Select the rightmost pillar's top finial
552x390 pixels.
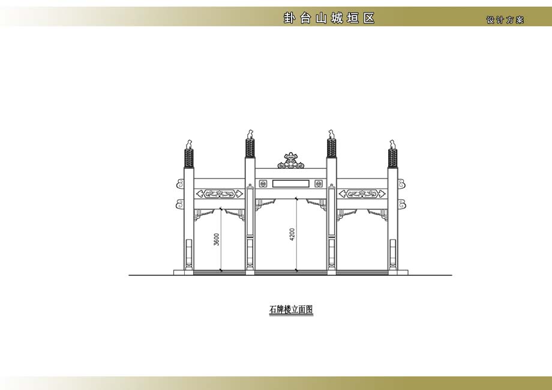tap(393, 144)
